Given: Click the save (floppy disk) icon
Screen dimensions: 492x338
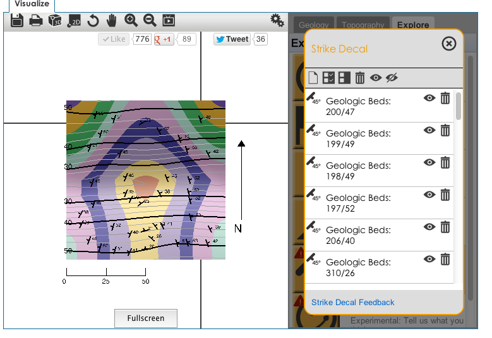Looking at the screenshot, I should 18,21.
